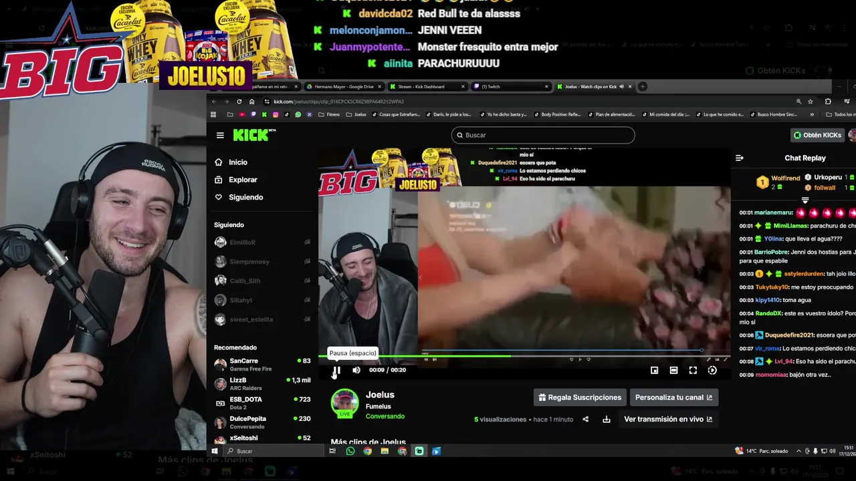Viewport: 856px width, 481px height.
Task: Open picture-in-picture mode for the clip
Action: tap(654, 370)
